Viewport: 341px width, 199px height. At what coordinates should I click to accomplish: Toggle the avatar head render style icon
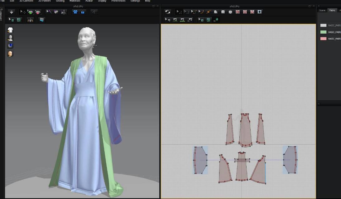tap(10, 54)
